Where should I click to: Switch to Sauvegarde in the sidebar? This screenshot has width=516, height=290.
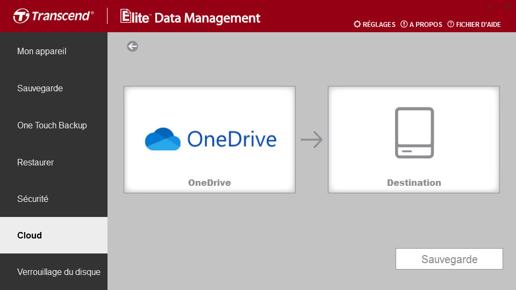[54, 88]
